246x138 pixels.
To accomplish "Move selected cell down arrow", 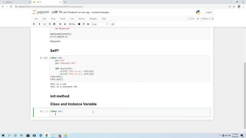I will coord(65,24).
